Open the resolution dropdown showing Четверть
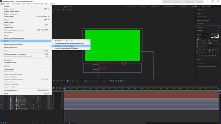The height and width of the screenshot is (124, 221). (79, 81)
